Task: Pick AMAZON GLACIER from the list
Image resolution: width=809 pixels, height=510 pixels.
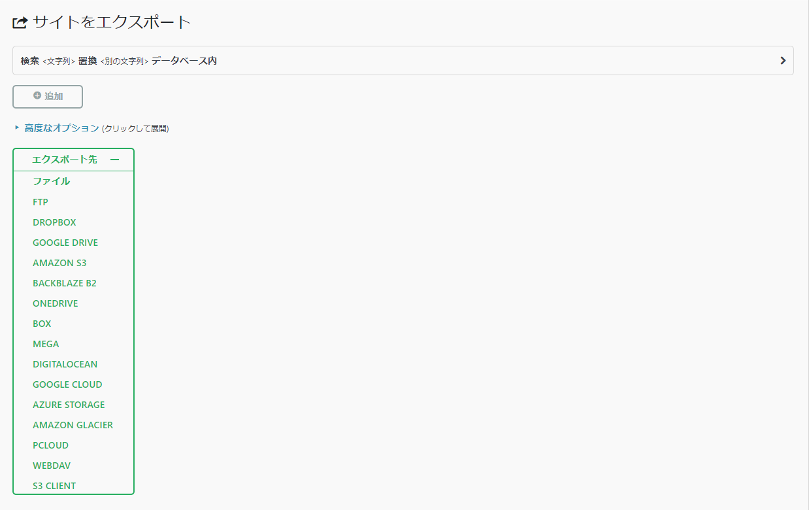Action: pyautogui.click(x=73, y=425)
